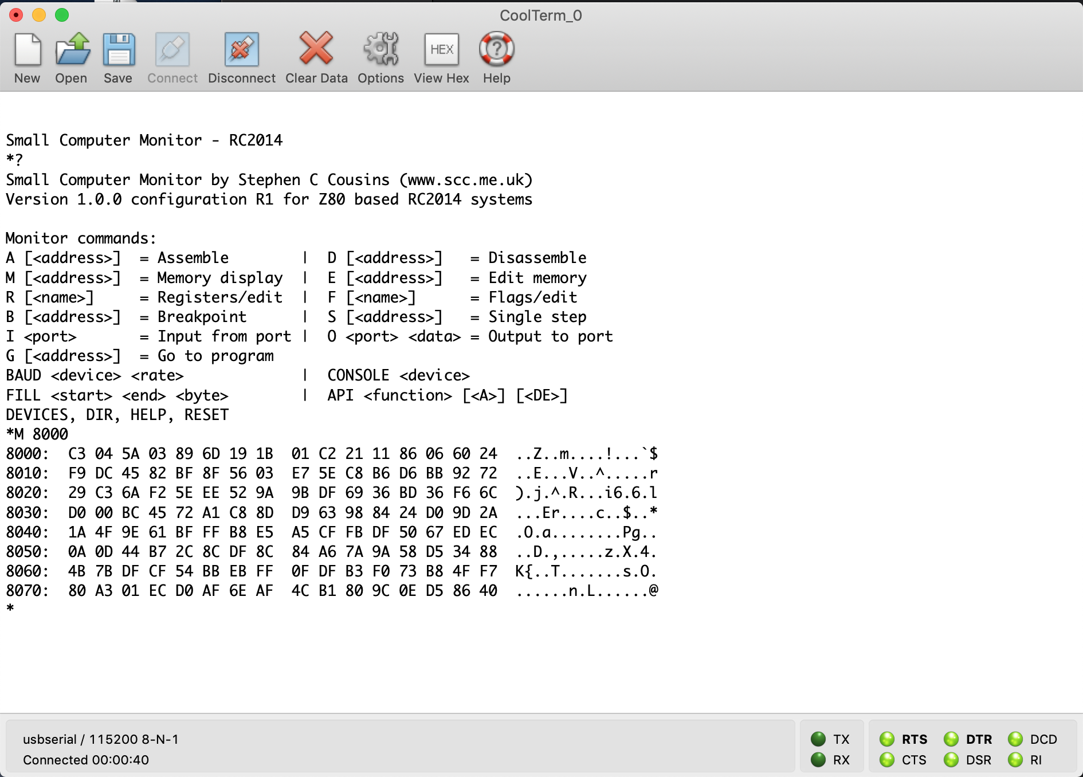Click the 'Monitor commands:' heading
1083x777 pixels.
click(x=81, y=238)
